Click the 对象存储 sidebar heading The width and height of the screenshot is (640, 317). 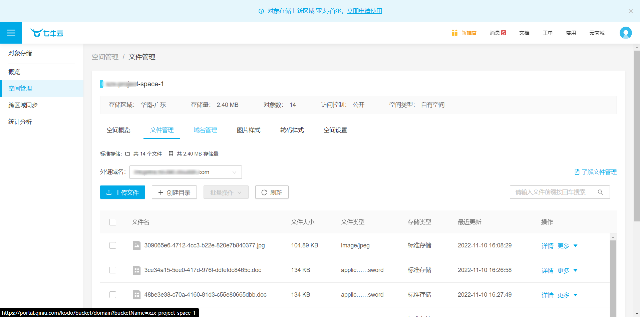click(x=20, y=53)
